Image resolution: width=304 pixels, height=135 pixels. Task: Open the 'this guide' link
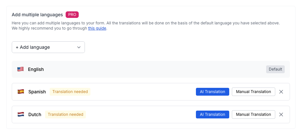pyautogui.click(x=97, y=28)
